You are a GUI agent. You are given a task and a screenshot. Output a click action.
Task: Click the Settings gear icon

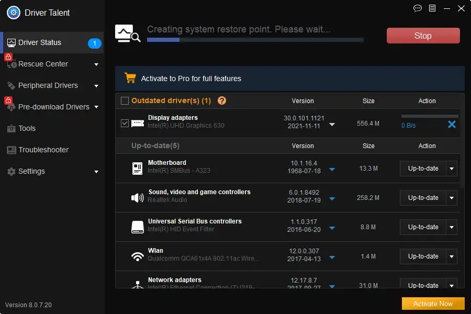[11, 172]
